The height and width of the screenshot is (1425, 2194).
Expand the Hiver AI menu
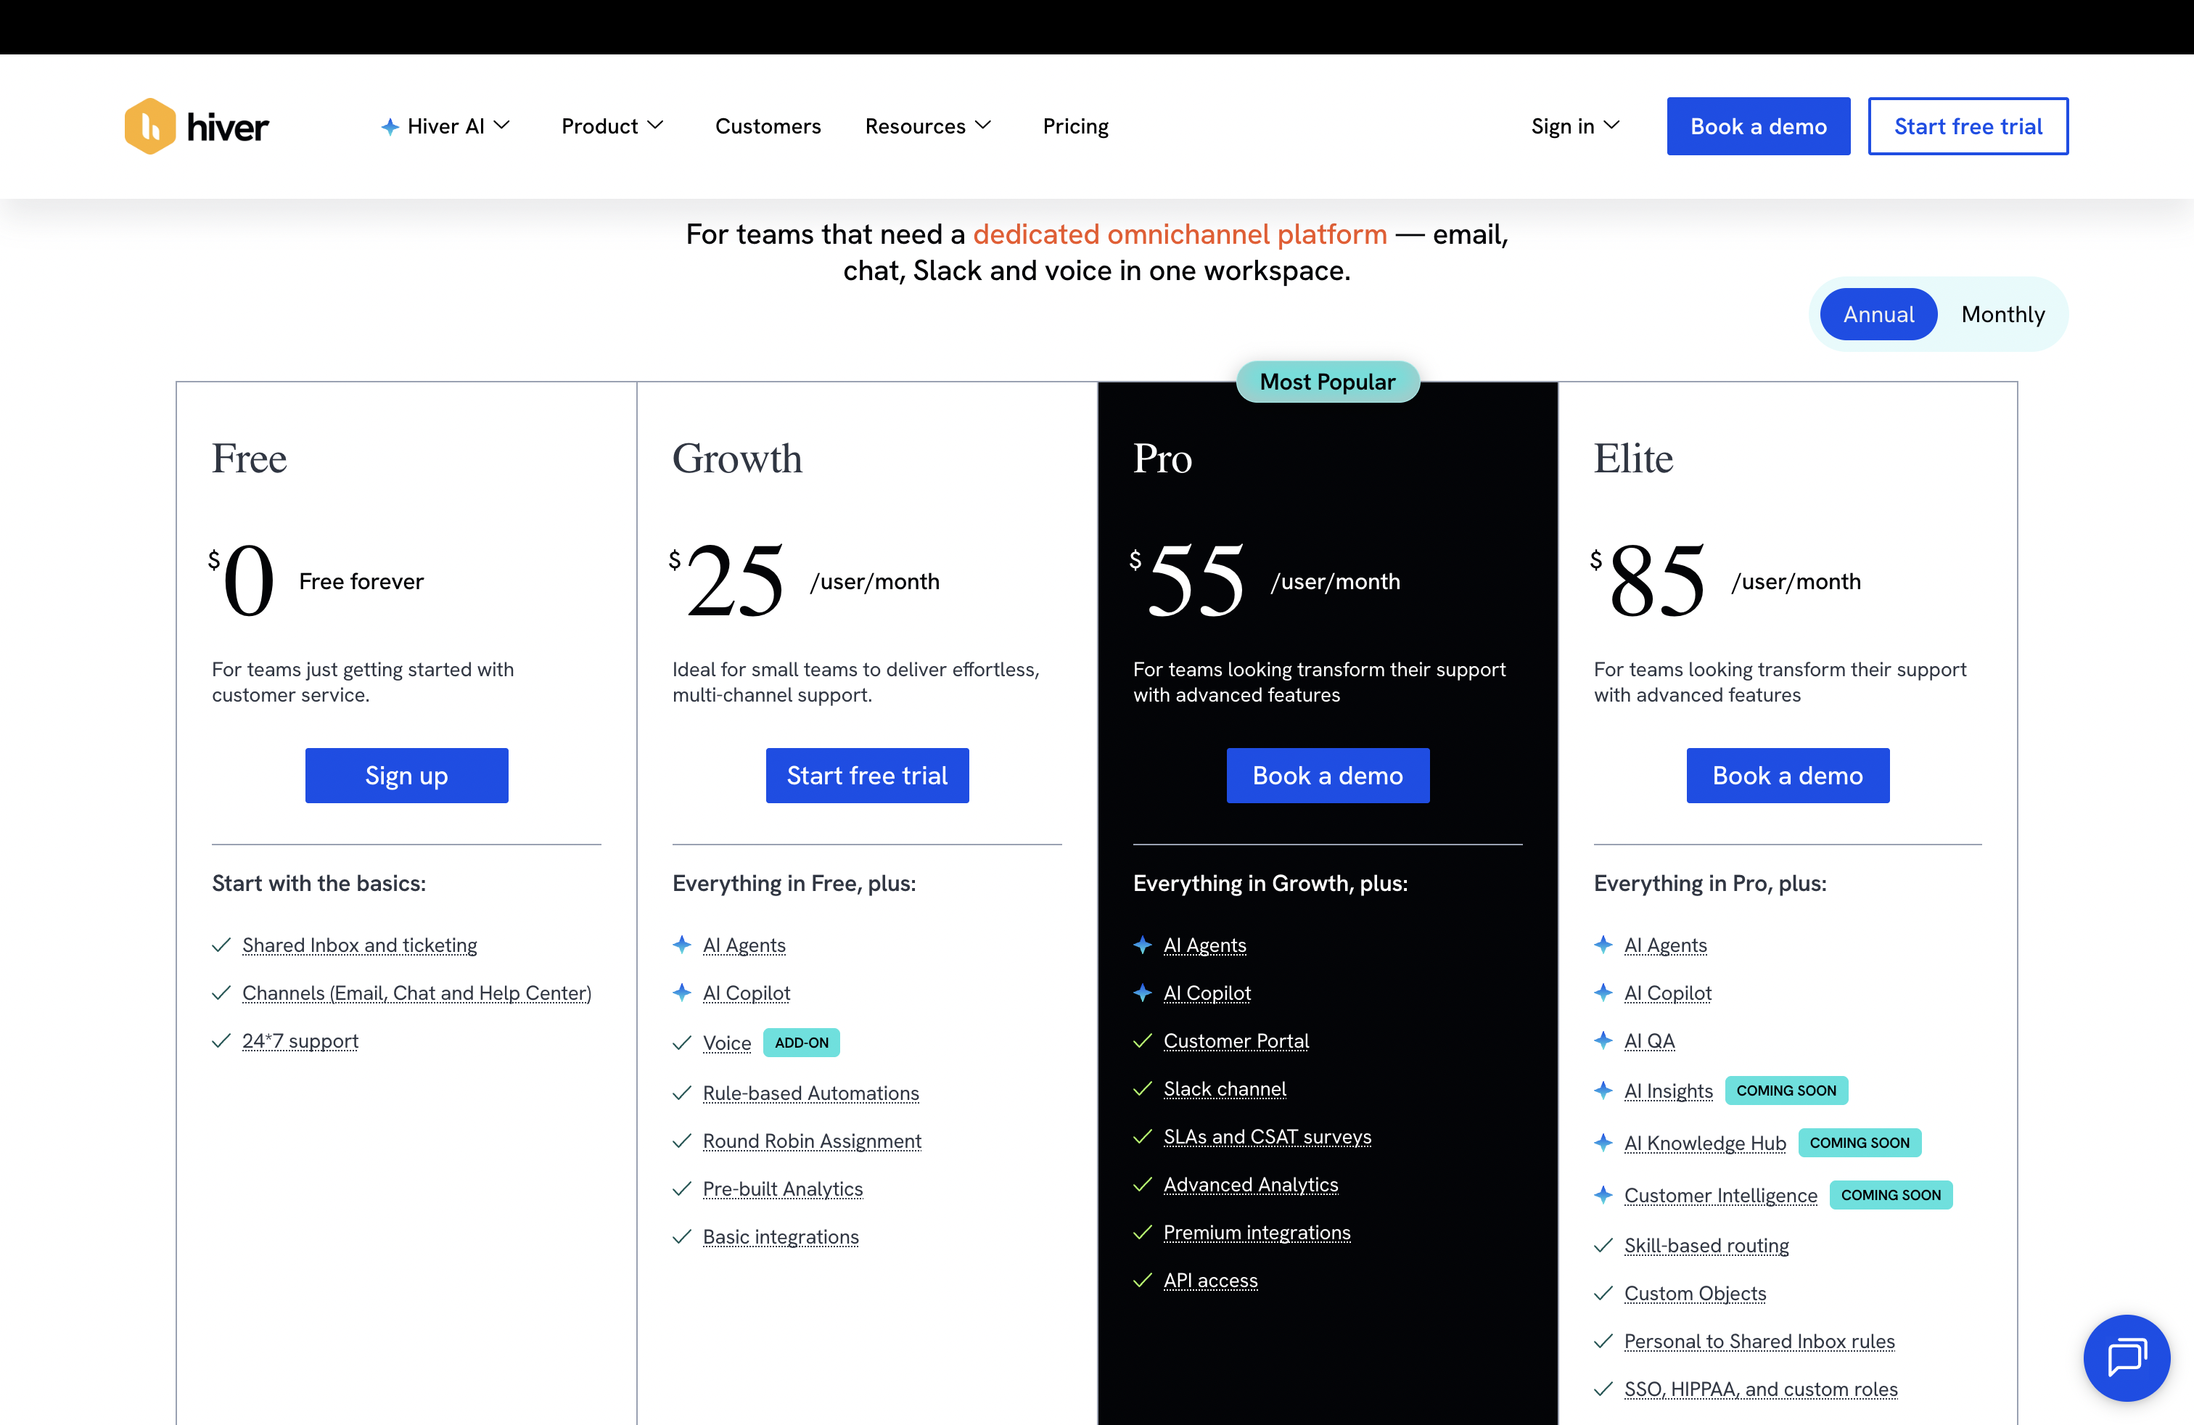click(446, 126)
